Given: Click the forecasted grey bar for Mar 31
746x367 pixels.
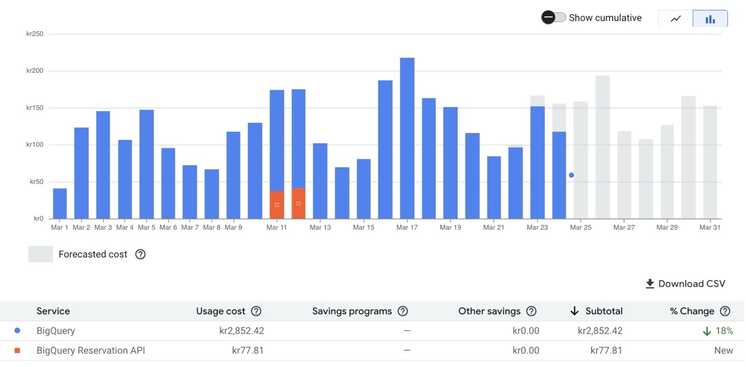Looking at the screenshot, I should point(710,163).
